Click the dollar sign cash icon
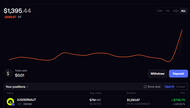The height and width of the screenshot is (108, 190). point(8,73)
